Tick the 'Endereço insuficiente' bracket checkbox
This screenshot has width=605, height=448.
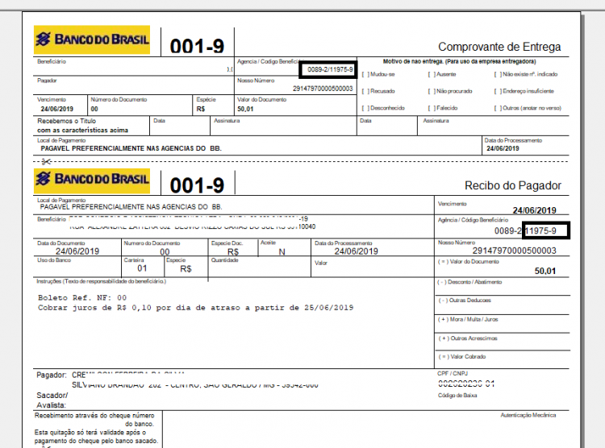pos(498,91)
